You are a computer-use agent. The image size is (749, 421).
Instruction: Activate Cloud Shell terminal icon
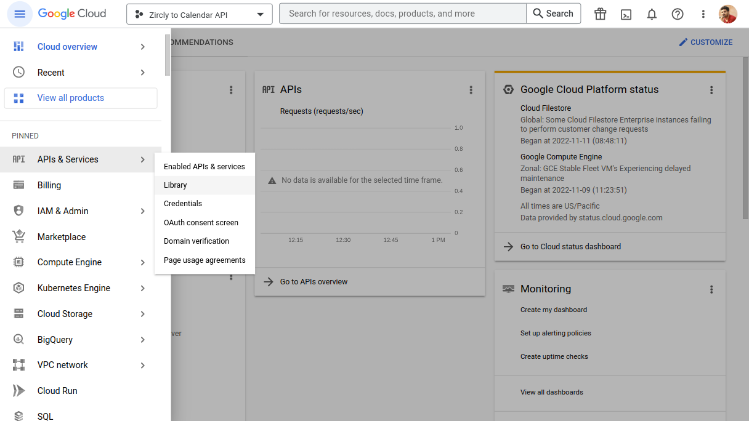pos(626,14)
